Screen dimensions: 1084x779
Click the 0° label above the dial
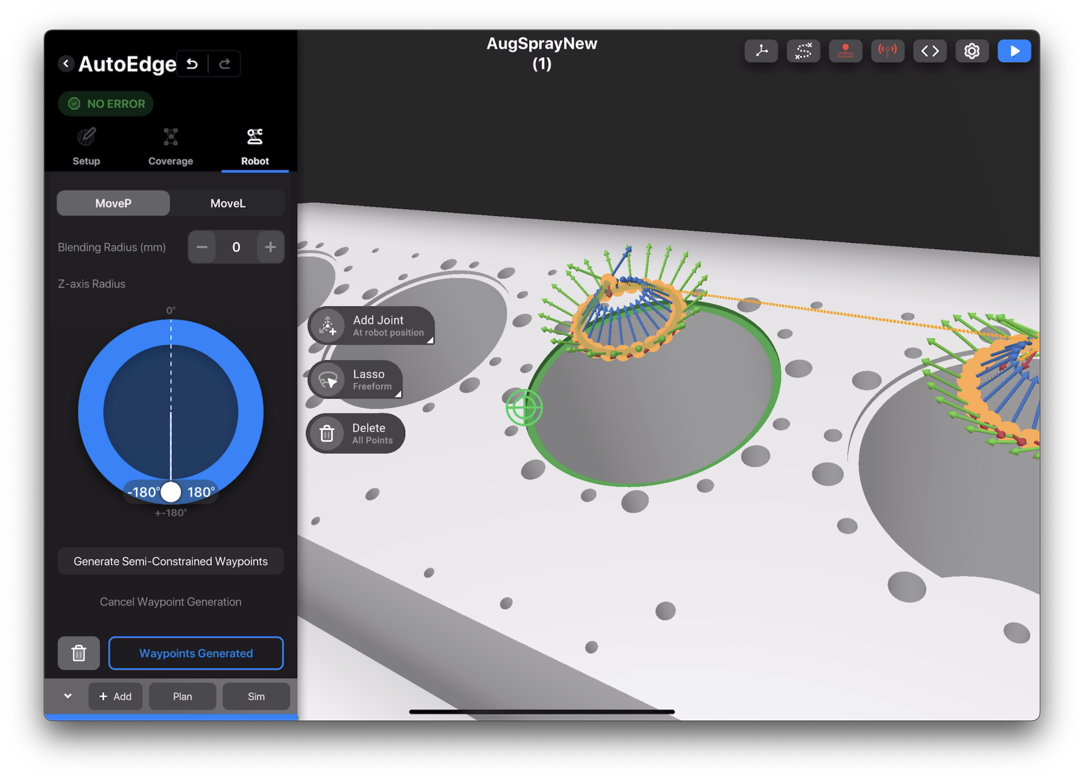171,311
